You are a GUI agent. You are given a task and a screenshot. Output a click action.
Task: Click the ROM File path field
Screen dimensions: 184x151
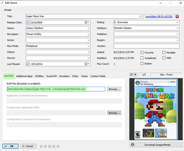coord(56,89)
